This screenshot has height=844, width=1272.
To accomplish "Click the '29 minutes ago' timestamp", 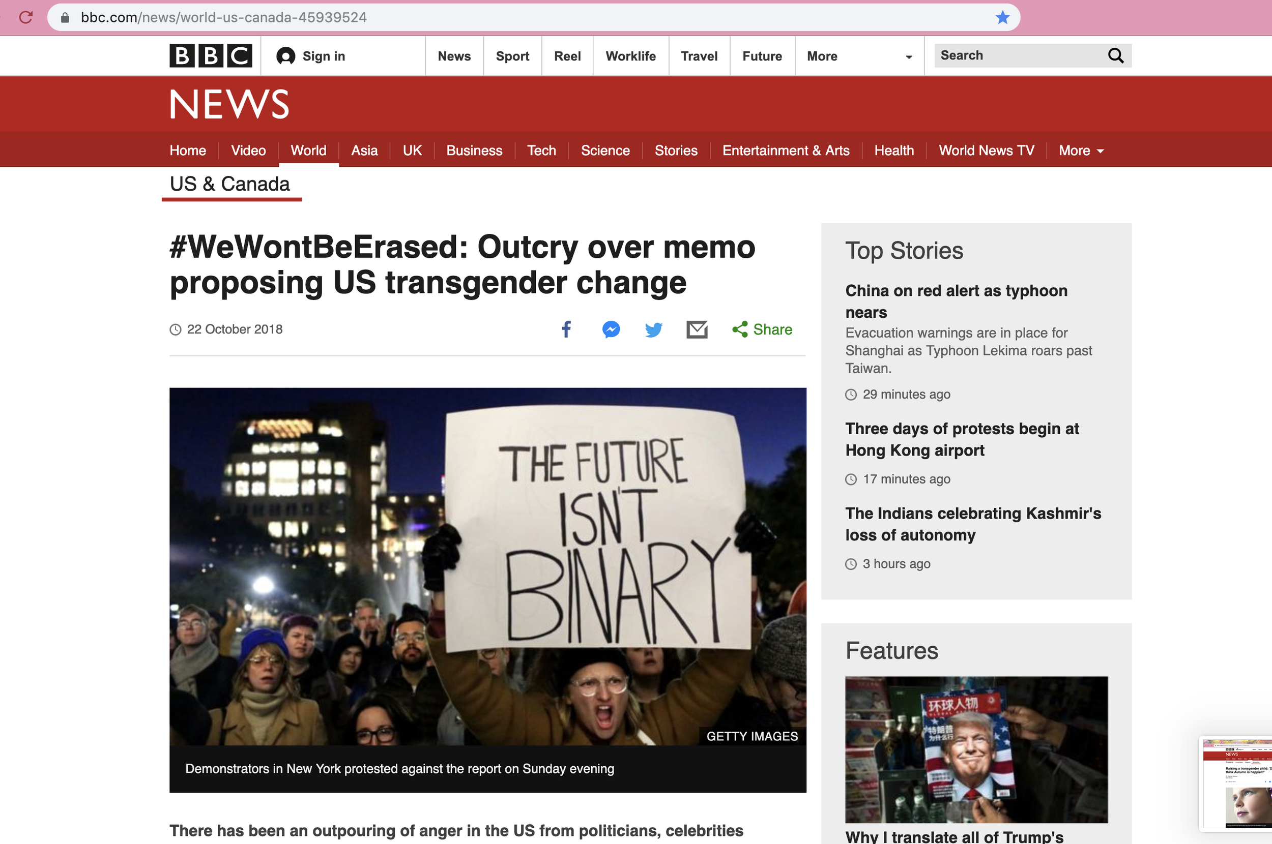I will coord(906,394).
